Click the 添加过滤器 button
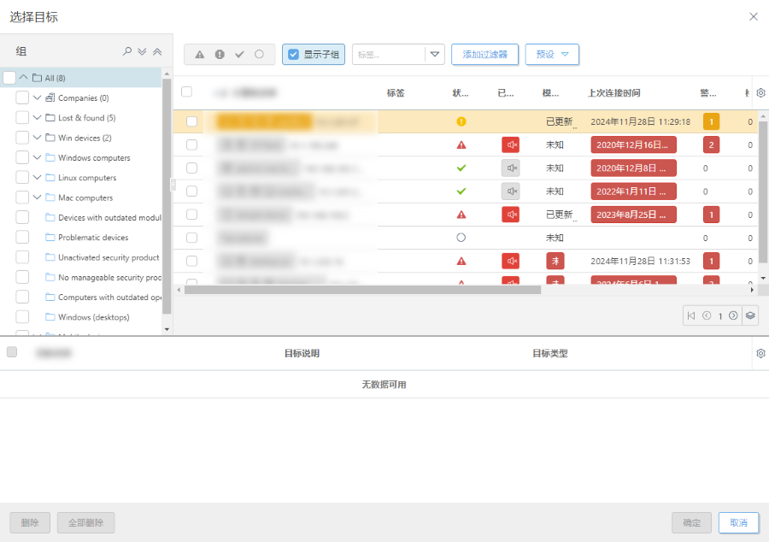 point(484,55)
